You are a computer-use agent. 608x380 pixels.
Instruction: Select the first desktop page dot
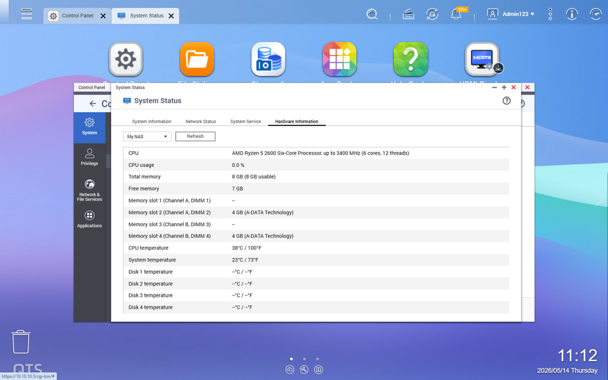[x=291, y=359]
